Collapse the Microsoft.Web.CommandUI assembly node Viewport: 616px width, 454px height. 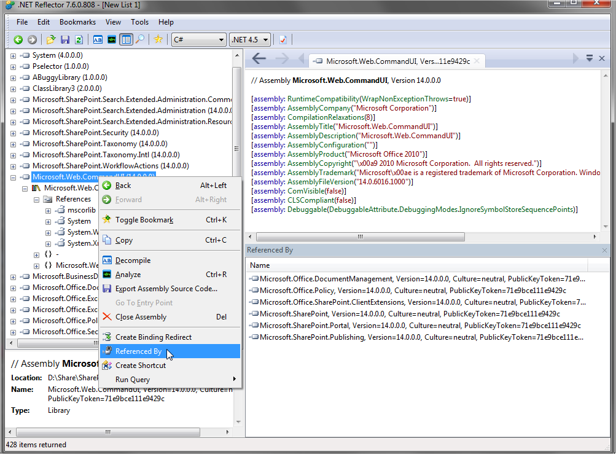[13, 178]
